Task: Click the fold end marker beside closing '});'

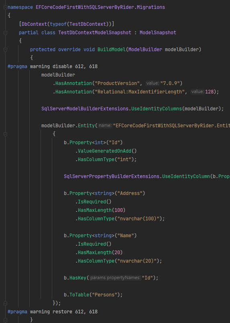Action: [5, 303]
